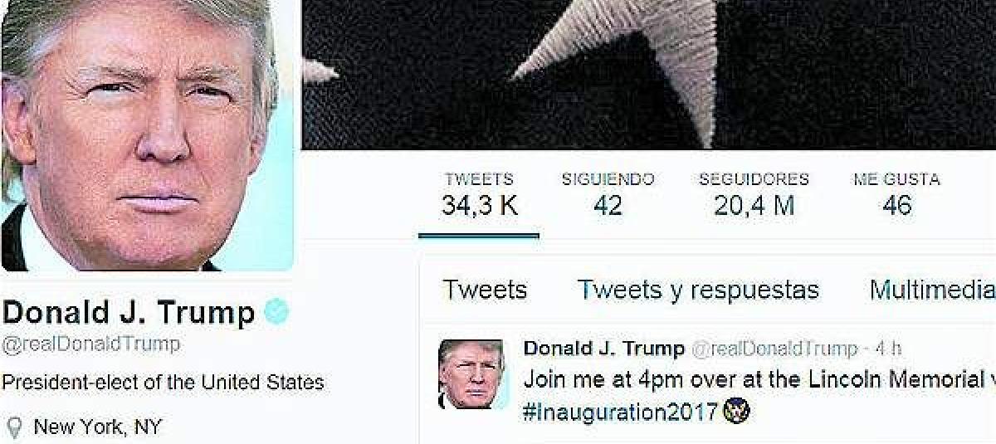The height and width of the screenshot is (444, 996).
Task: Select the TWEETS 34,3 K counter
Action: point(479,196)
